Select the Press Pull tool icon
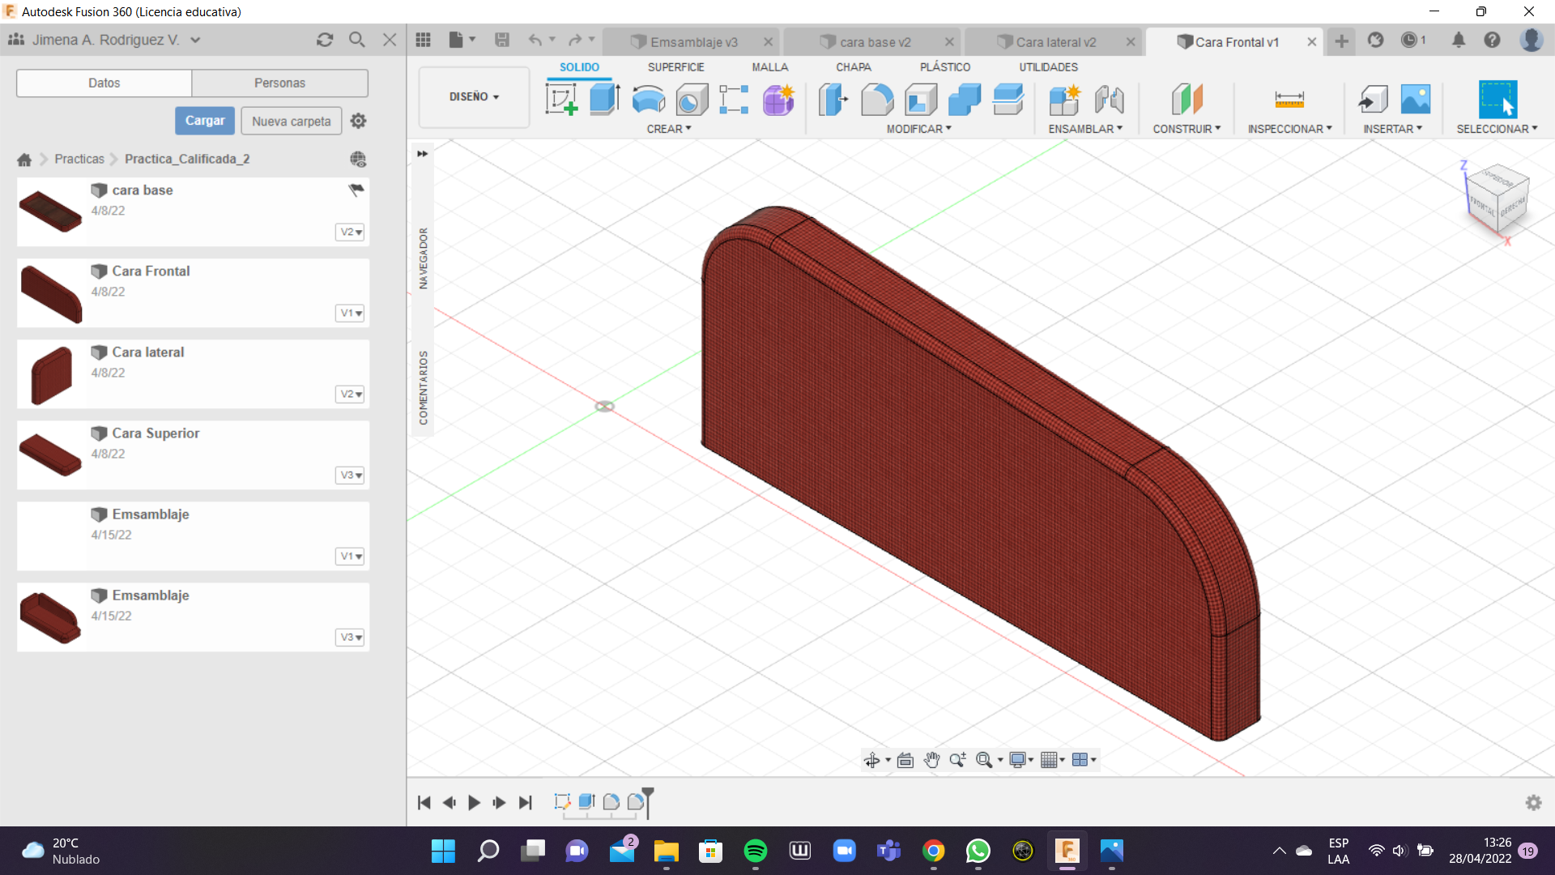This screenshot has width=1555, height=875. pyautogui.click(x=833, y=100)
